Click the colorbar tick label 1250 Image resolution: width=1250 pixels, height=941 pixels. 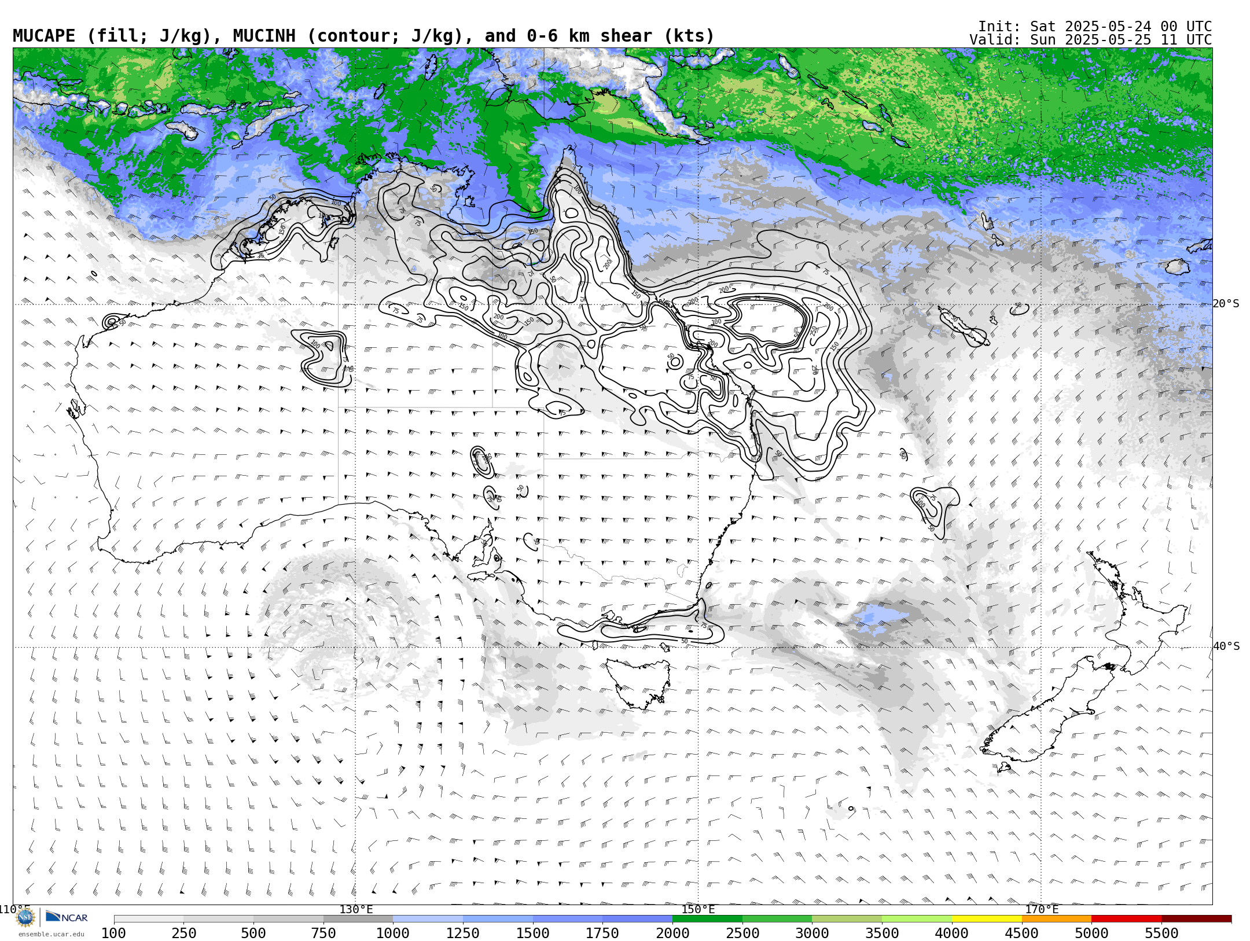pos(463,933)
